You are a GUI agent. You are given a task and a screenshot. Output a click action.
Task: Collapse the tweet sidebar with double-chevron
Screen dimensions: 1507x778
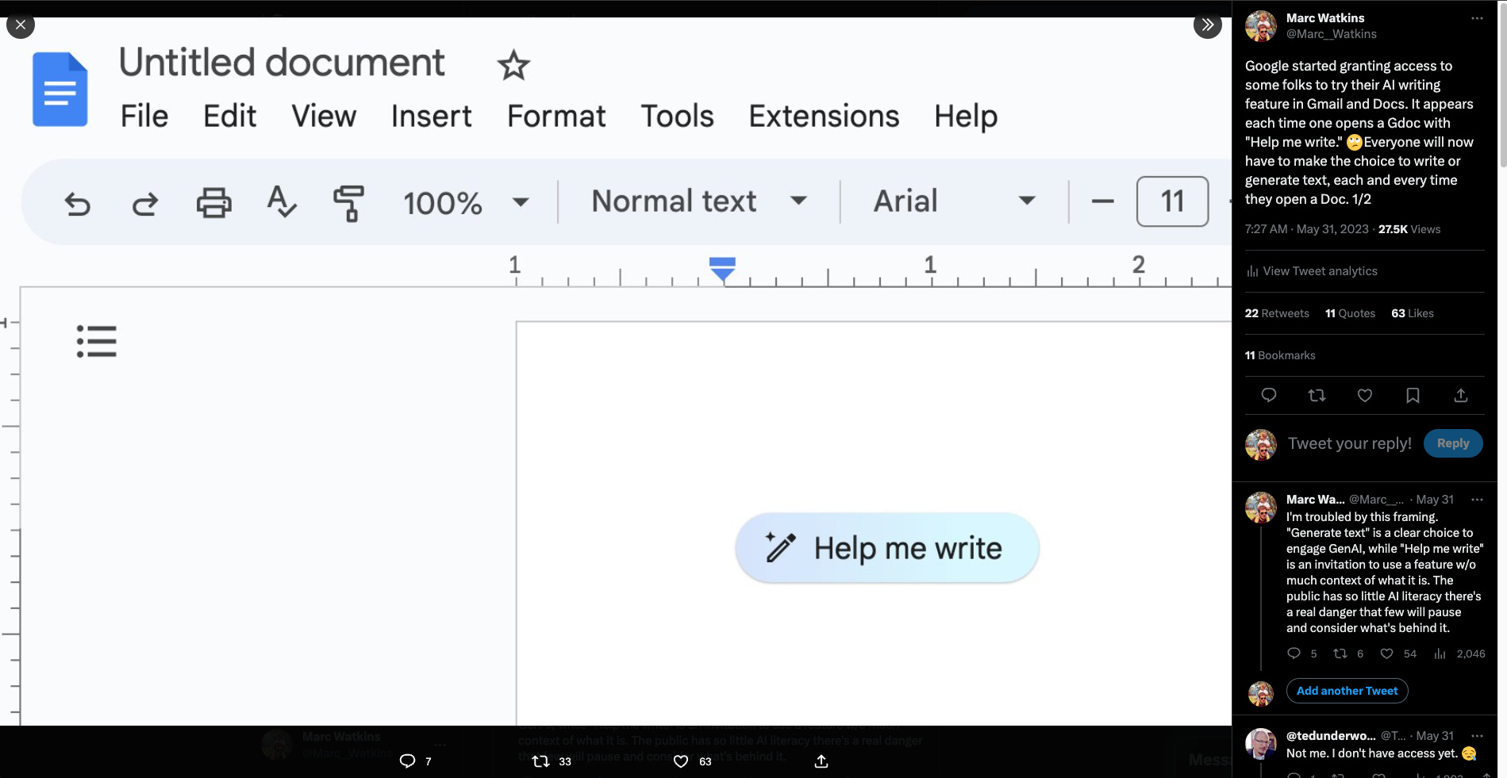point(1207,25)
